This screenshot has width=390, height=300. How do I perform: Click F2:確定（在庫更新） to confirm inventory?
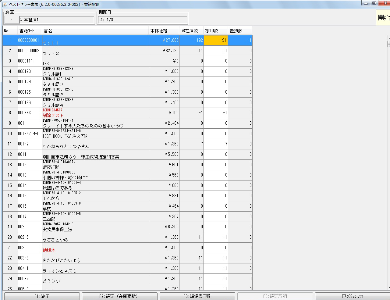click(119, 296)
